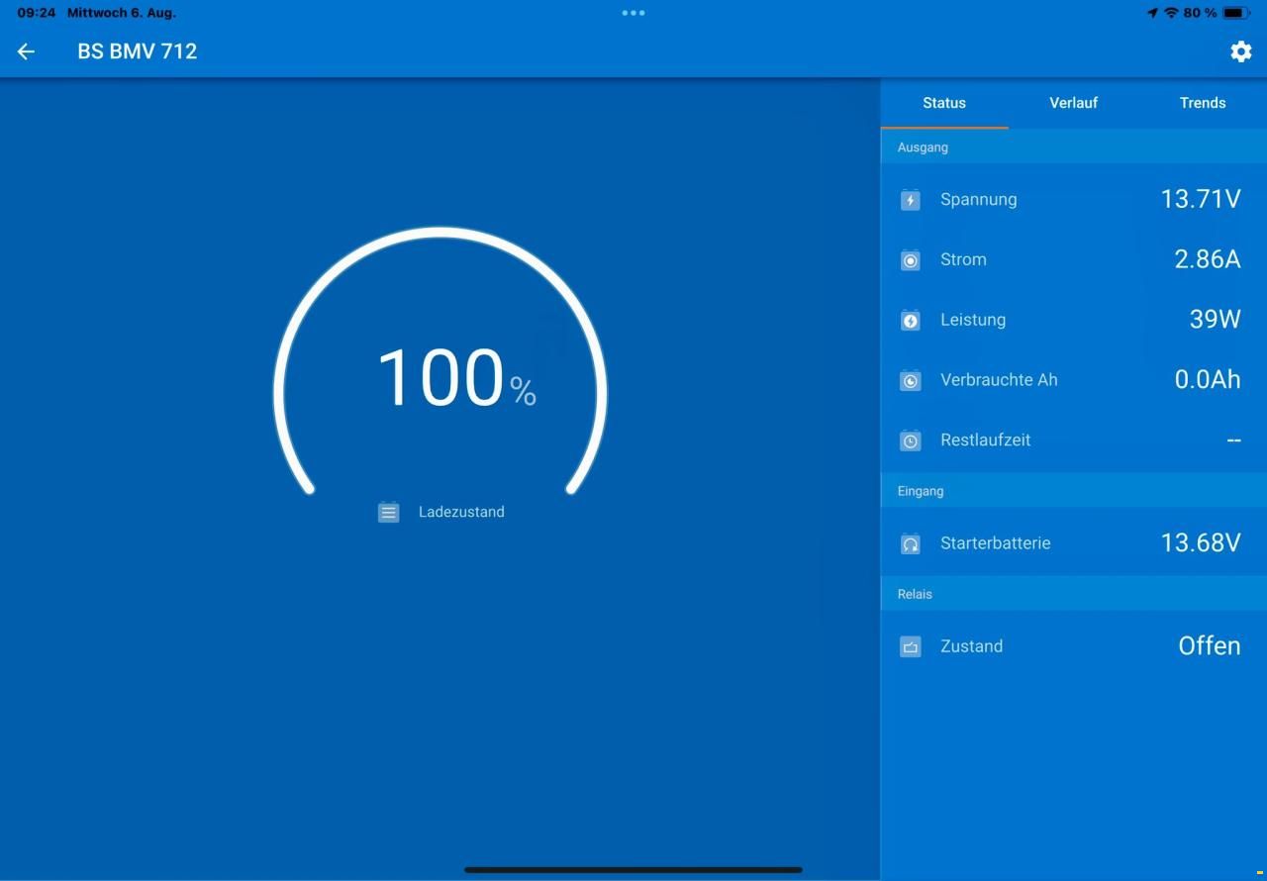The image size is (1267, 881).
Task: Switch to the Verlauf tab
Action: tap(1073, 103)
